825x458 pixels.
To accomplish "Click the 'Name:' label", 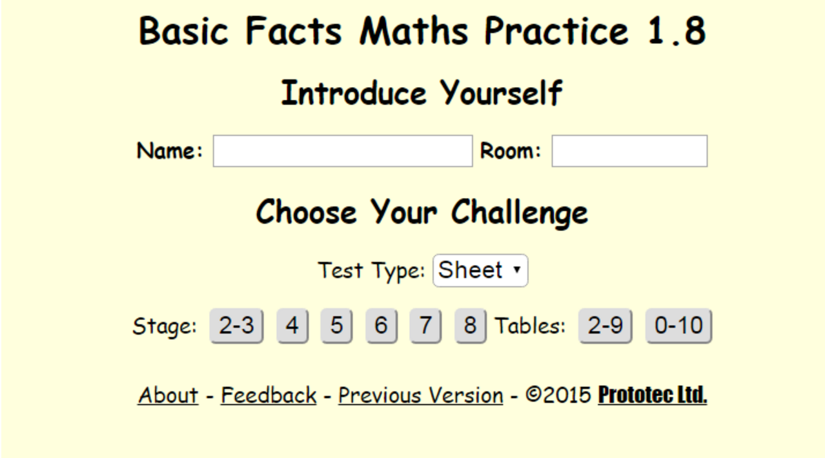I will coord(170,151).
